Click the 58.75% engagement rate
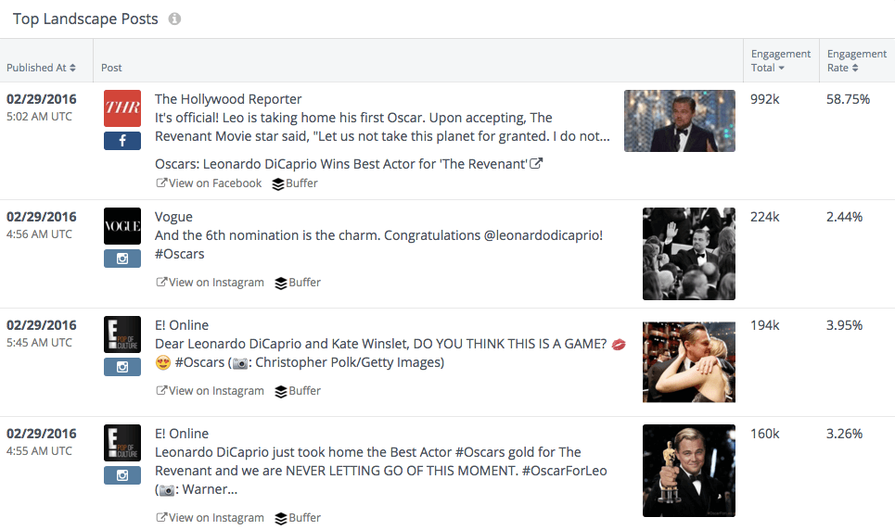895x530 pixels. (x=849, y=99)
